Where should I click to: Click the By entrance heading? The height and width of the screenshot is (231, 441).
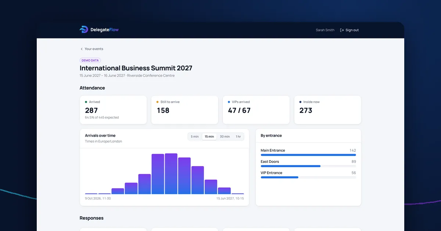[271, 136]
